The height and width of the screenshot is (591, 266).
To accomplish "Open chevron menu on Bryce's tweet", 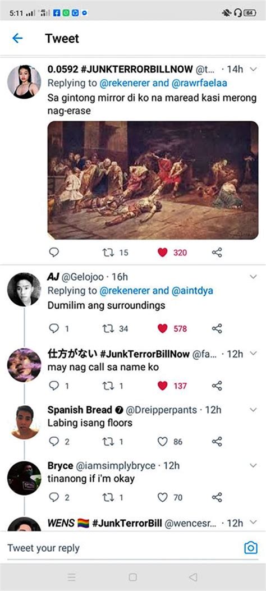I will click(253, 465).
